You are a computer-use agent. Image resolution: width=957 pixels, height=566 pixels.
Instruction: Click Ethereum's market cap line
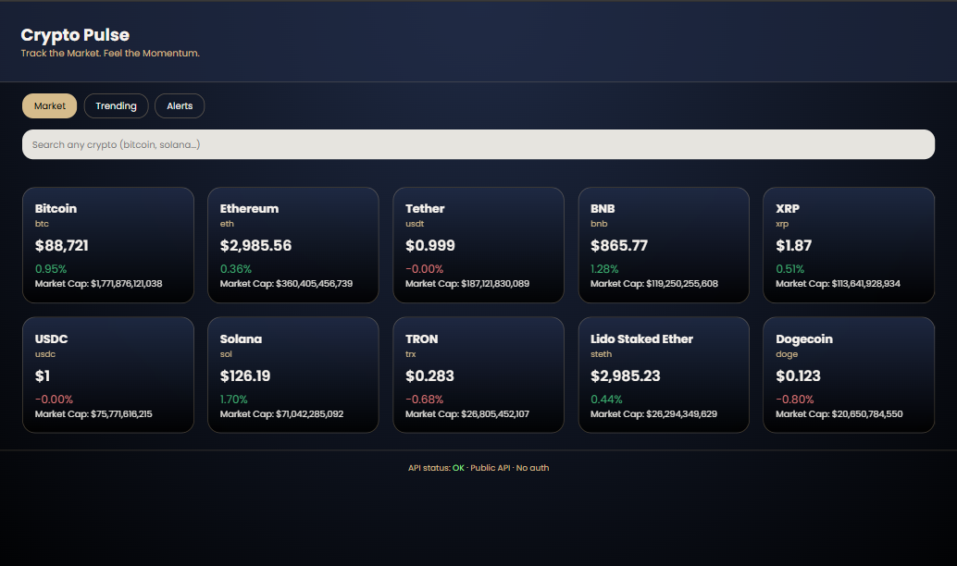[x=286, y=284]
